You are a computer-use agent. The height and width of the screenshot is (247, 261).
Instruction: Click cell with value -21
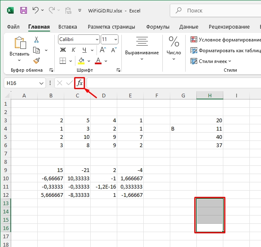77,170
